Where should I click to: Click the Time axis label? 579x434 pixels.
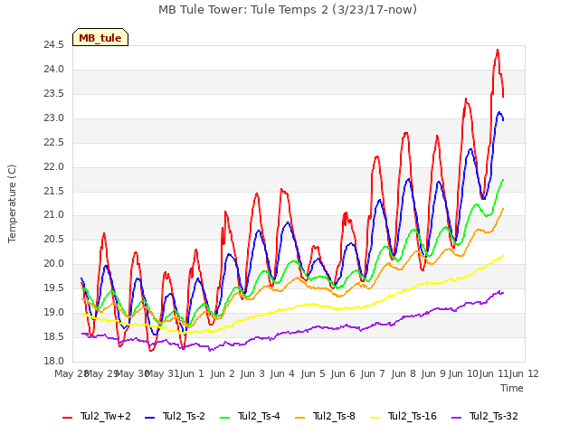tap(512, 388)
